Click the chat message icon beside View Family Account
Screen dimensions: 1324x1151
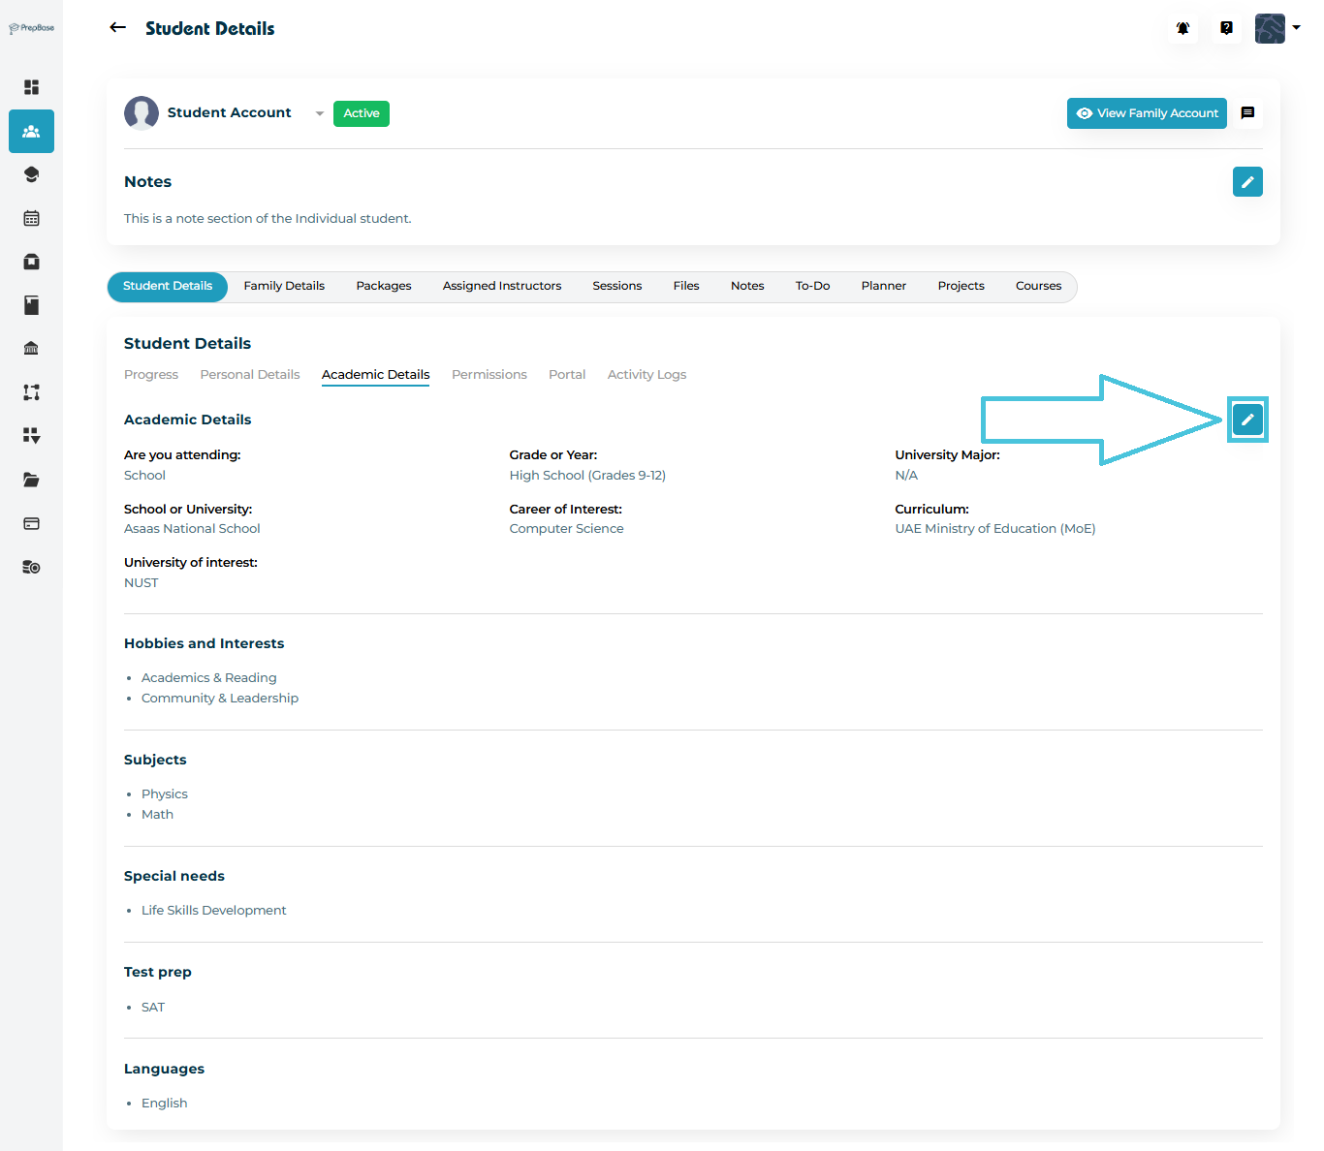1247,113
